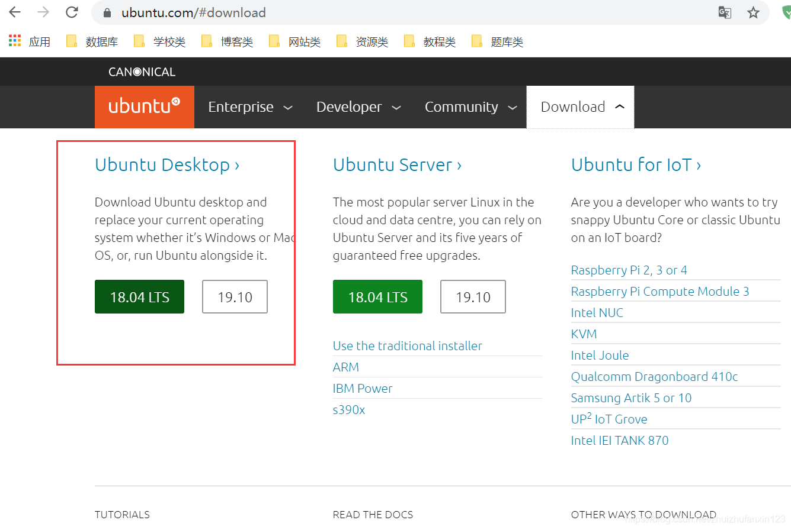Click the orange ubuntu logo
The width and height of the screenshot is (791, 530).
tap(145, 106)
